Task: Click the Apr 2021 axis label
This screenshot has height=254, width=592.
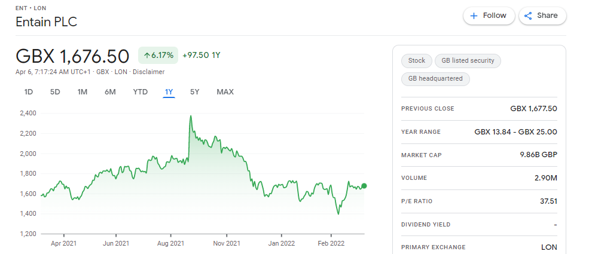Action: [63, 243]
